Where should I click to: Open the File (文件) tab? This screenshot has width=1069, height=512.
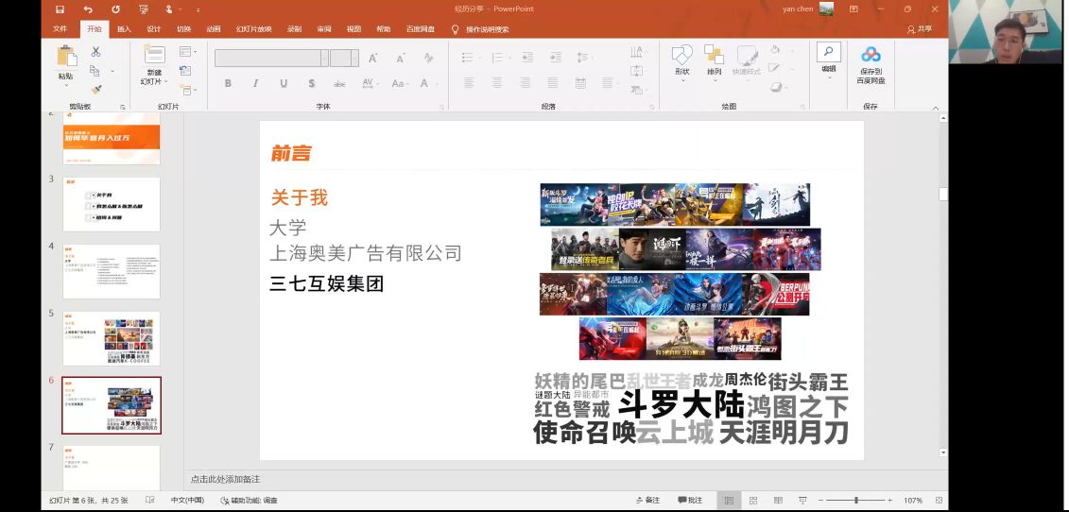coord(60,29)
